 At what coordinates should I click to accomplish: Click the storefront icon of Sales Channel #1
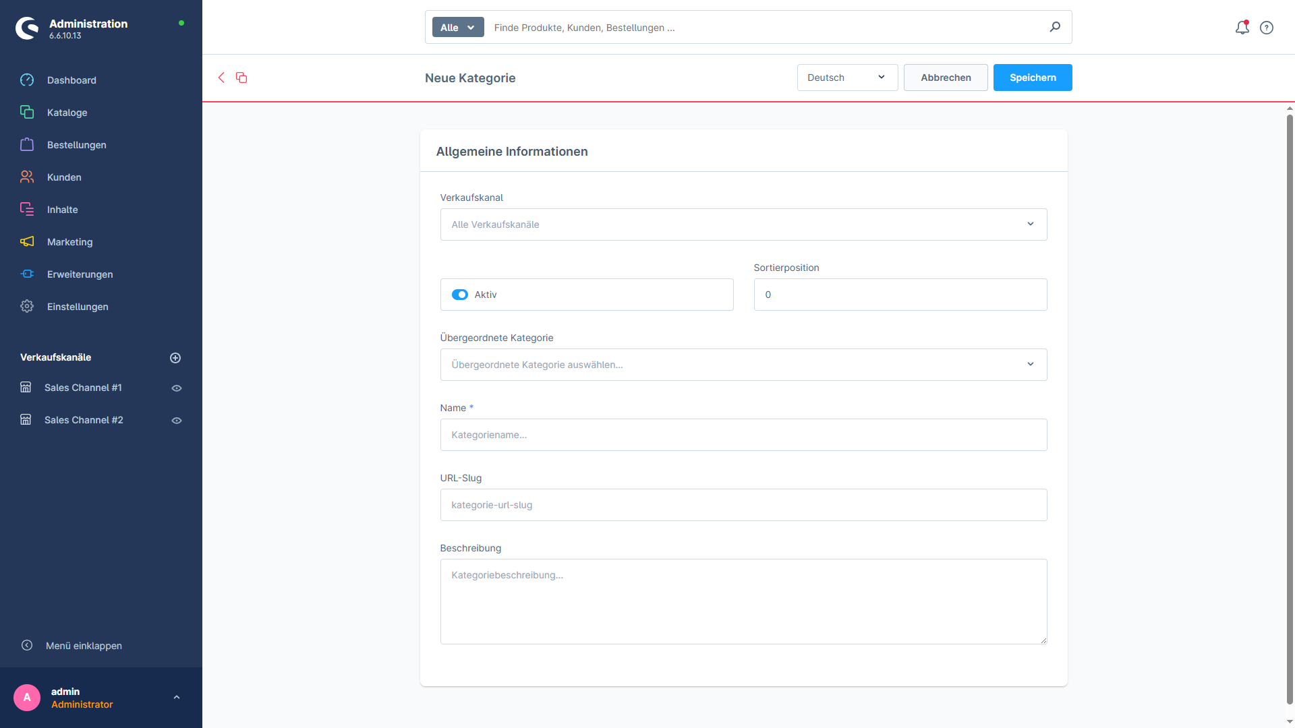[26, 388]
